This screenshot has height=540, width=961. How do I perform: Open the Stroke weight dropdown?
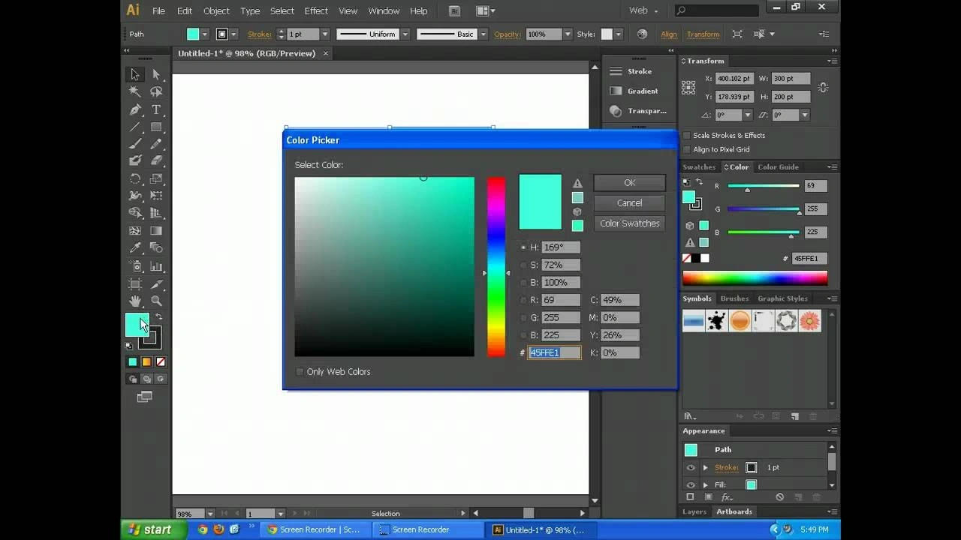[x=326, y=34]
